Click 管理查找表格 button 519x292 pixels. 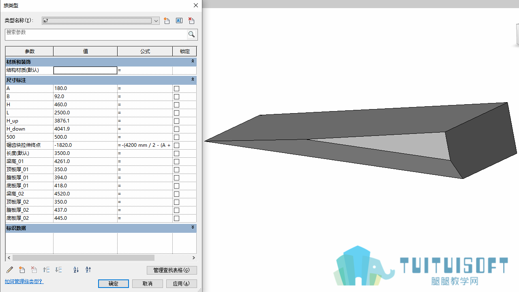point(172,270)
